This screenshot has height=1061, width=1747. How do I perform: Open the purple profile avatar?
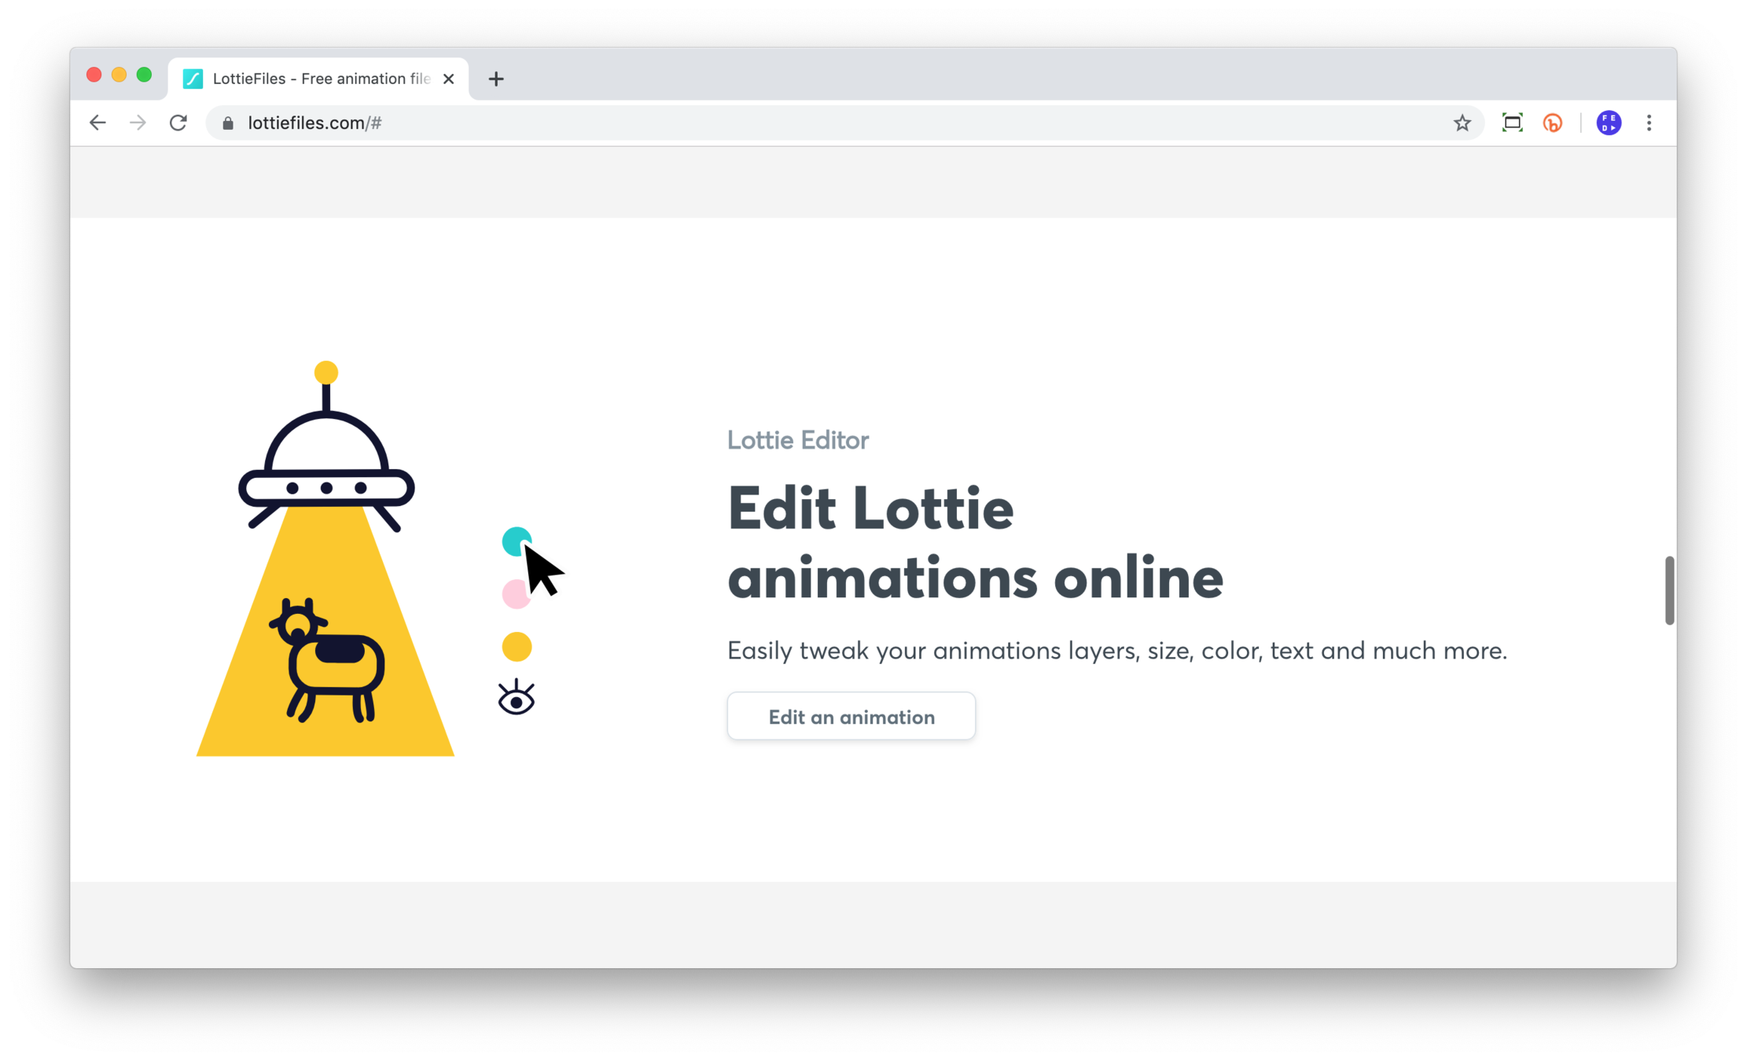coord(1609,123)
